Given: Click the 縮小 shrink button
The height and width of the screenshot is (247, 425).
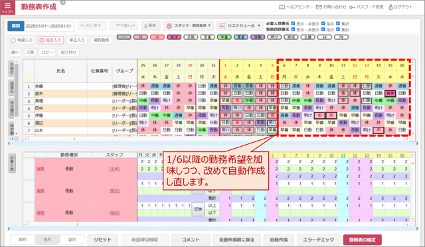Looking at the screenshot, I should click(15, 52).
